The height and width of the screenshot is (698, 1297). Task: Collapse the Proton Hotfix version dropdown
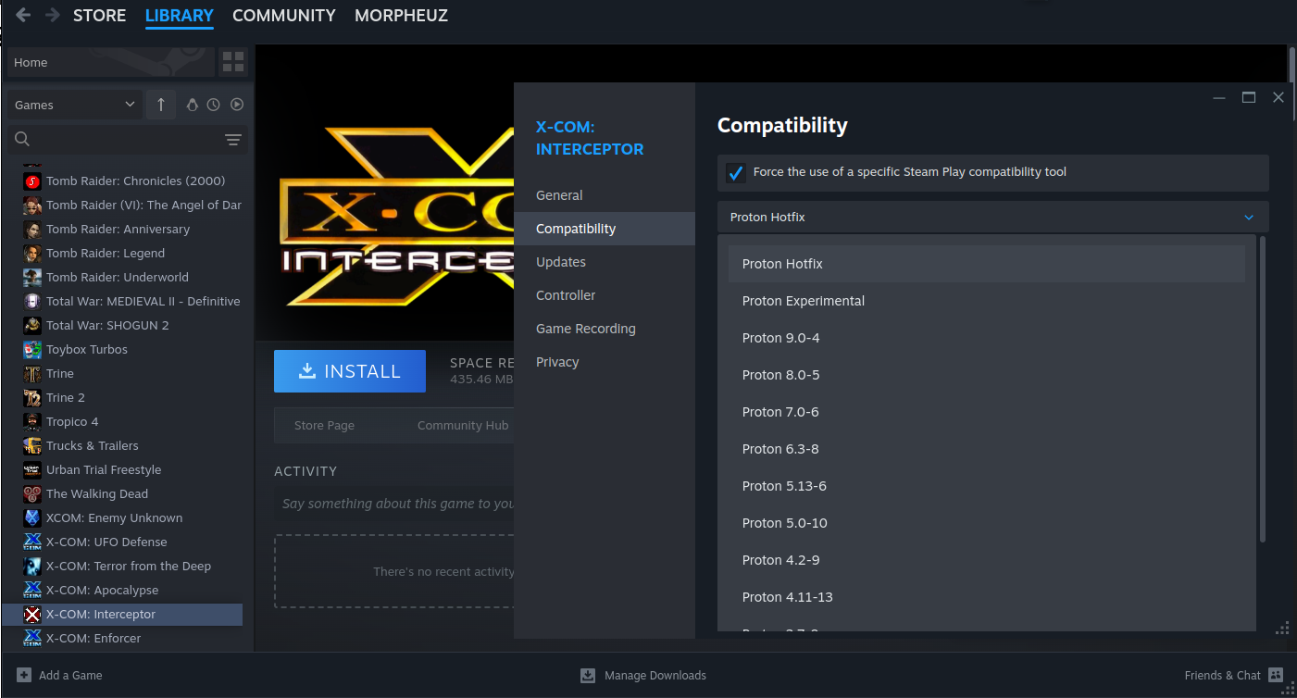[x=992, y=217]
